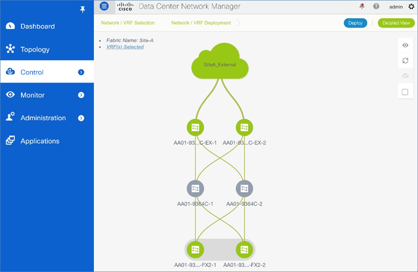
Task: Click the AA01-9364C-1 label
Action: 195,204
